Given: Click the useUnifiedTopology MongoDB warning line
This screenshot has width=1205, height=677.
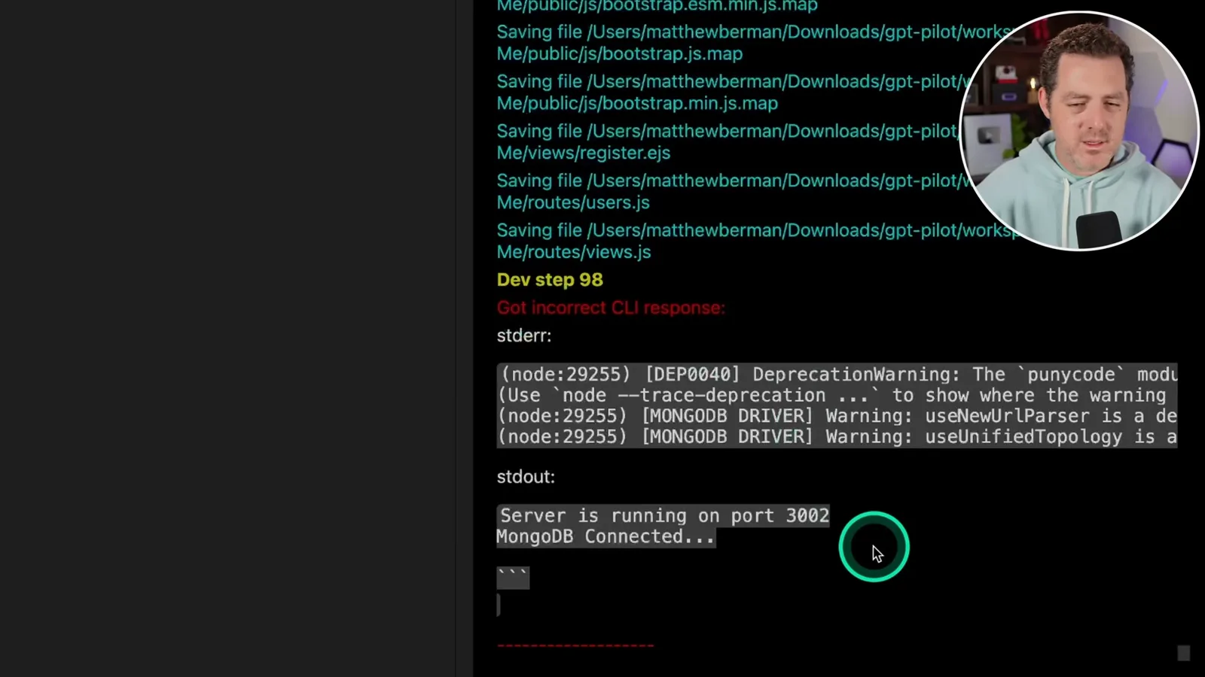Looking at the screenshot, I should point(837,437).
